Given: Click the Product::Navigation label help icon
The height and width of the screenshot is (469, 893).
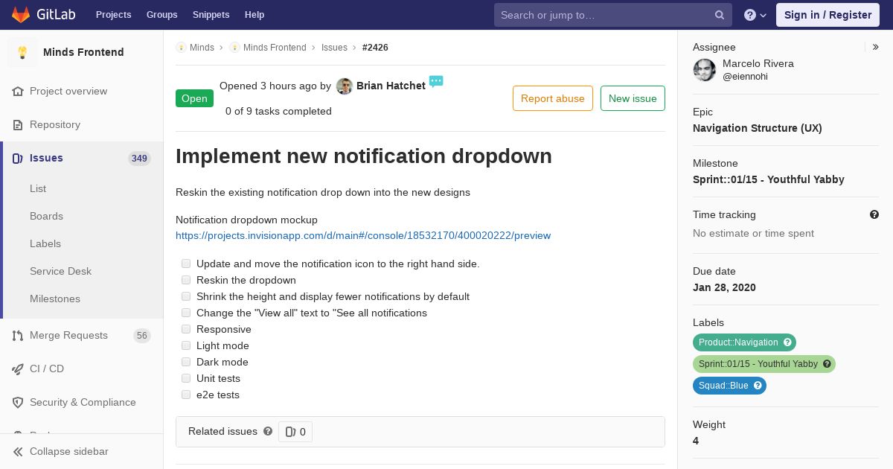Looking at the screenshot, I should tap(787, 342).
